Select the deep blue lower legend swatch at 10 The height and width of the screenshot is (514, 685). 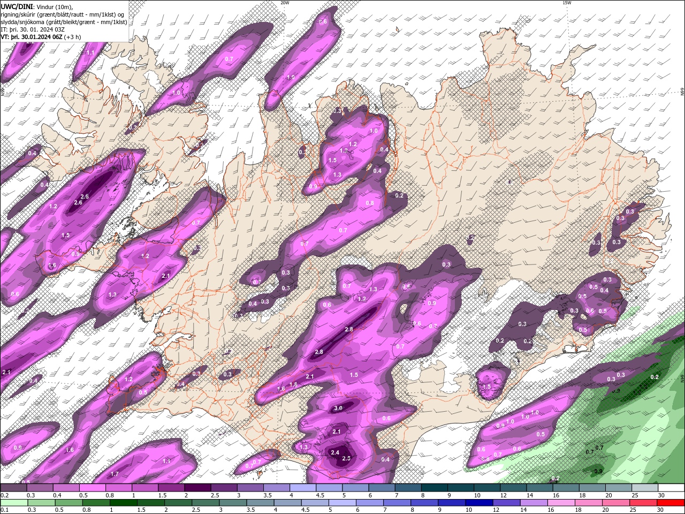click(x=478, y=503)
